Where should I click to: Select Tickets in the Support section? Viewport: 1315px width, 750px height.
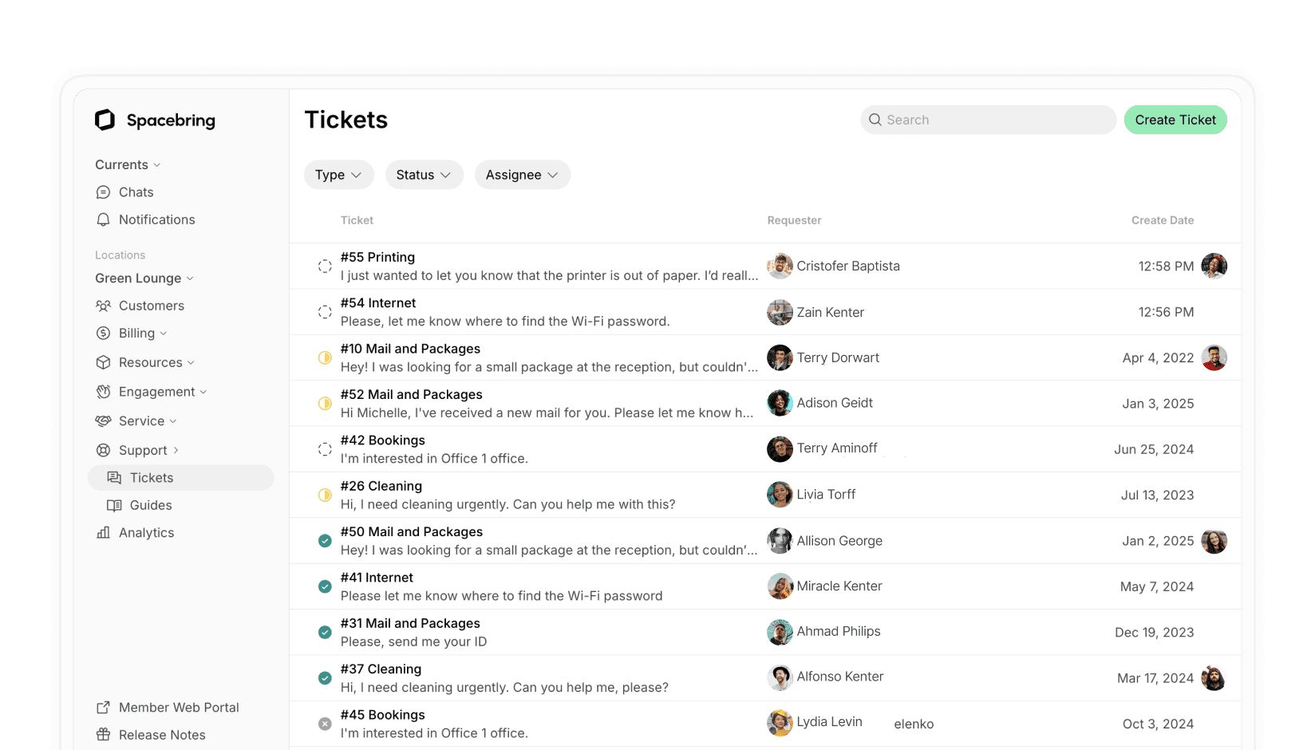pos(152,477)
